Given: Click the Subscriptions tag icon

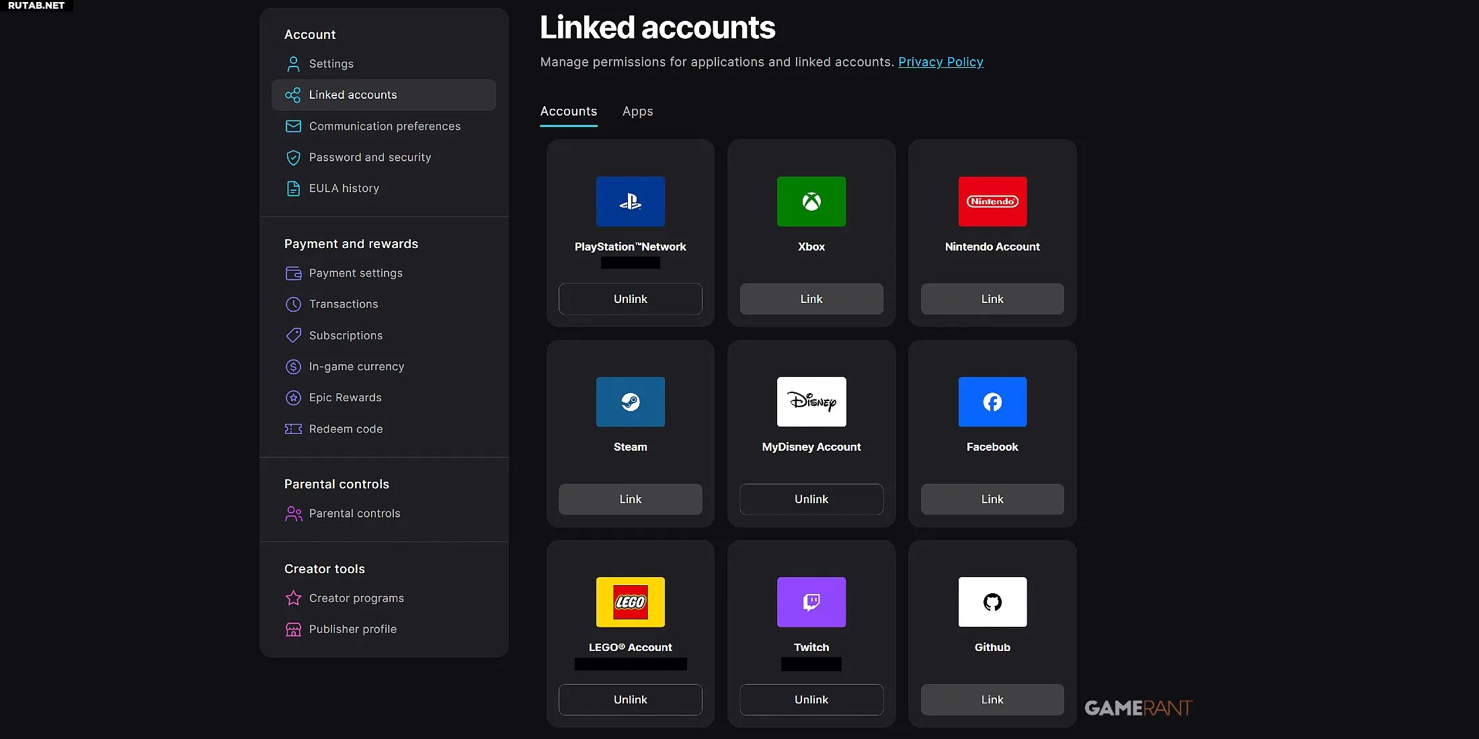Looking at the screenshot, I should coord(293,335).
